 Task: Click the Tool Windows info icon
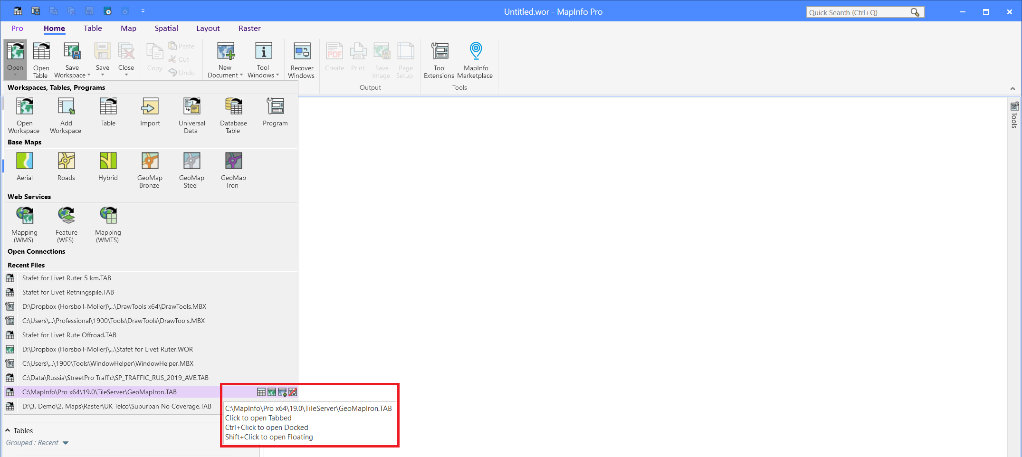point(263,51)
